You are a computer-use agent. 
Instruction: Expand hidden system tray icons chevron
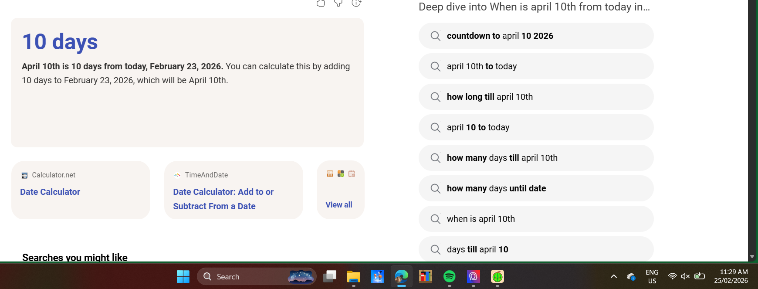614,276
